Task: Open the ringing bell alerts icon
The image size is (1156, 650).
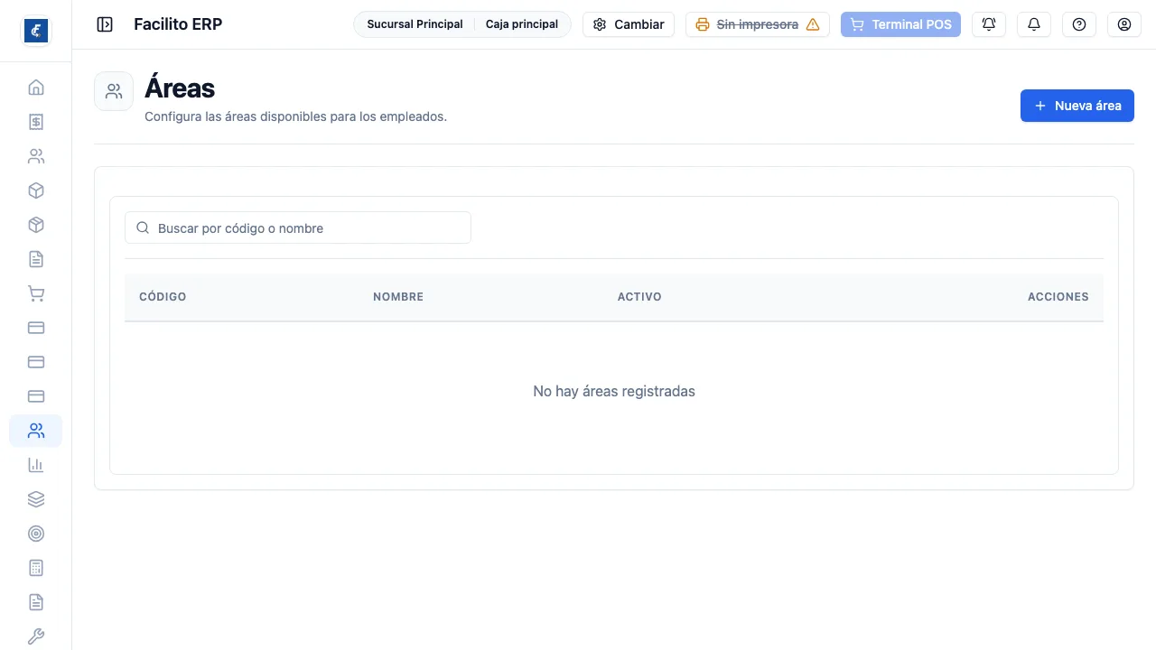Action: (989, 24)
